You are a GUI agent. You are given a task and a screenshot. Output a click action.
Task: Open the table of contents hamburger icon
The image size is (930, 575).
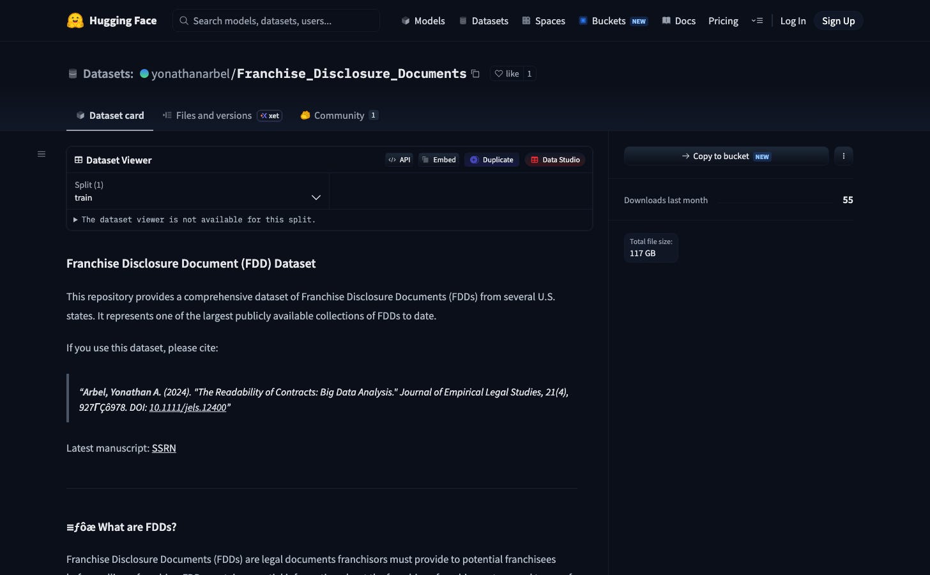42,154
